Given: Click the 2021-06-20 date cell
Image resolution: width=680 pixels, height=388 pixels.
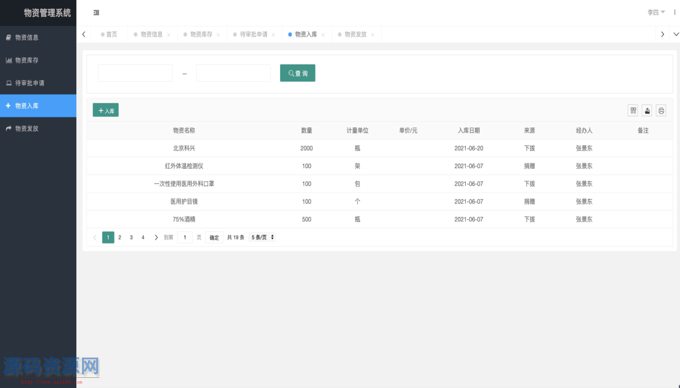Looking at the screenshot, I should (469, 148).
